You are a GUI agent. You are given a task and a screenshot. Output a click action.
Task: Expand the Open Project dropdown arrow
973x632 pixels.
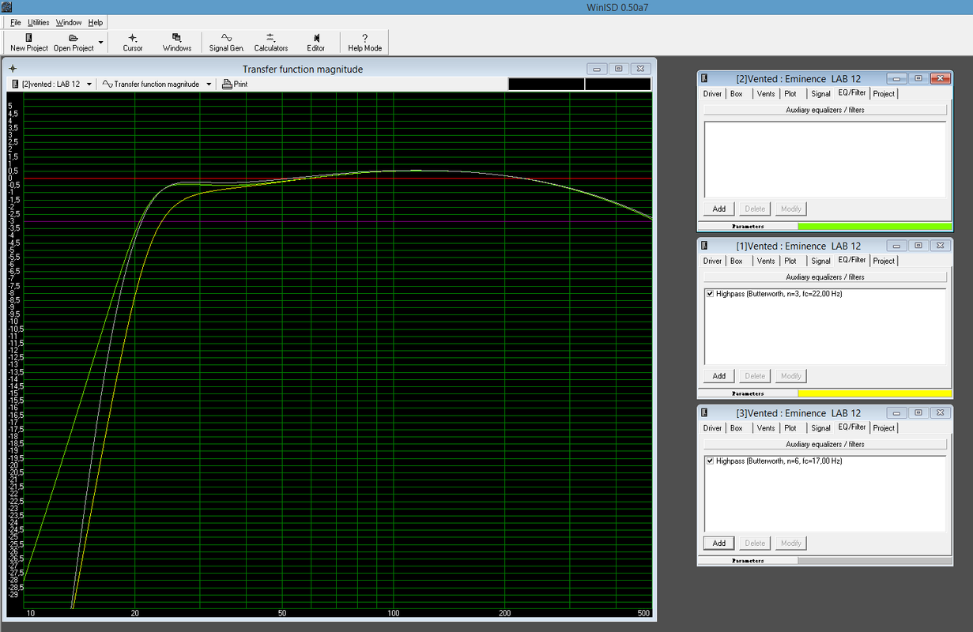click(100, 42)
